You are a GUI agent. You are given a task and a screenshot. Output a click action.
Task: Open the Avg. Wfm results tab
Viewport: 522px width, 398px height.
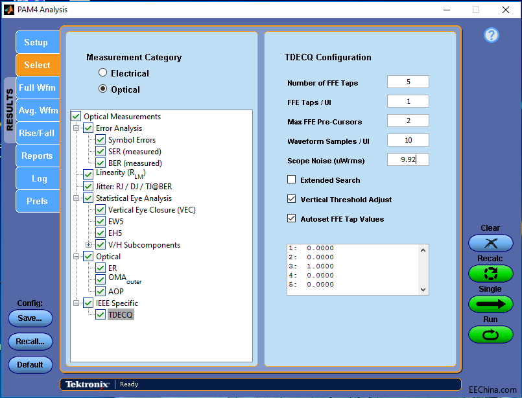coord(38,110)
